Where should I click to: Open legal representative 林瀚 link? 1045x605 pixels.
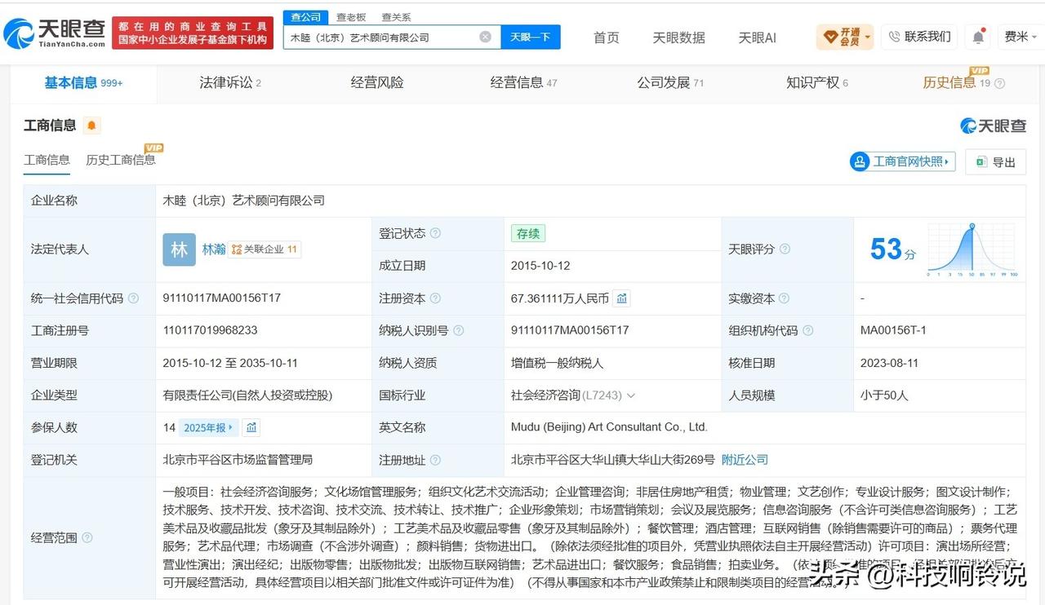click(x=214, y=250)
